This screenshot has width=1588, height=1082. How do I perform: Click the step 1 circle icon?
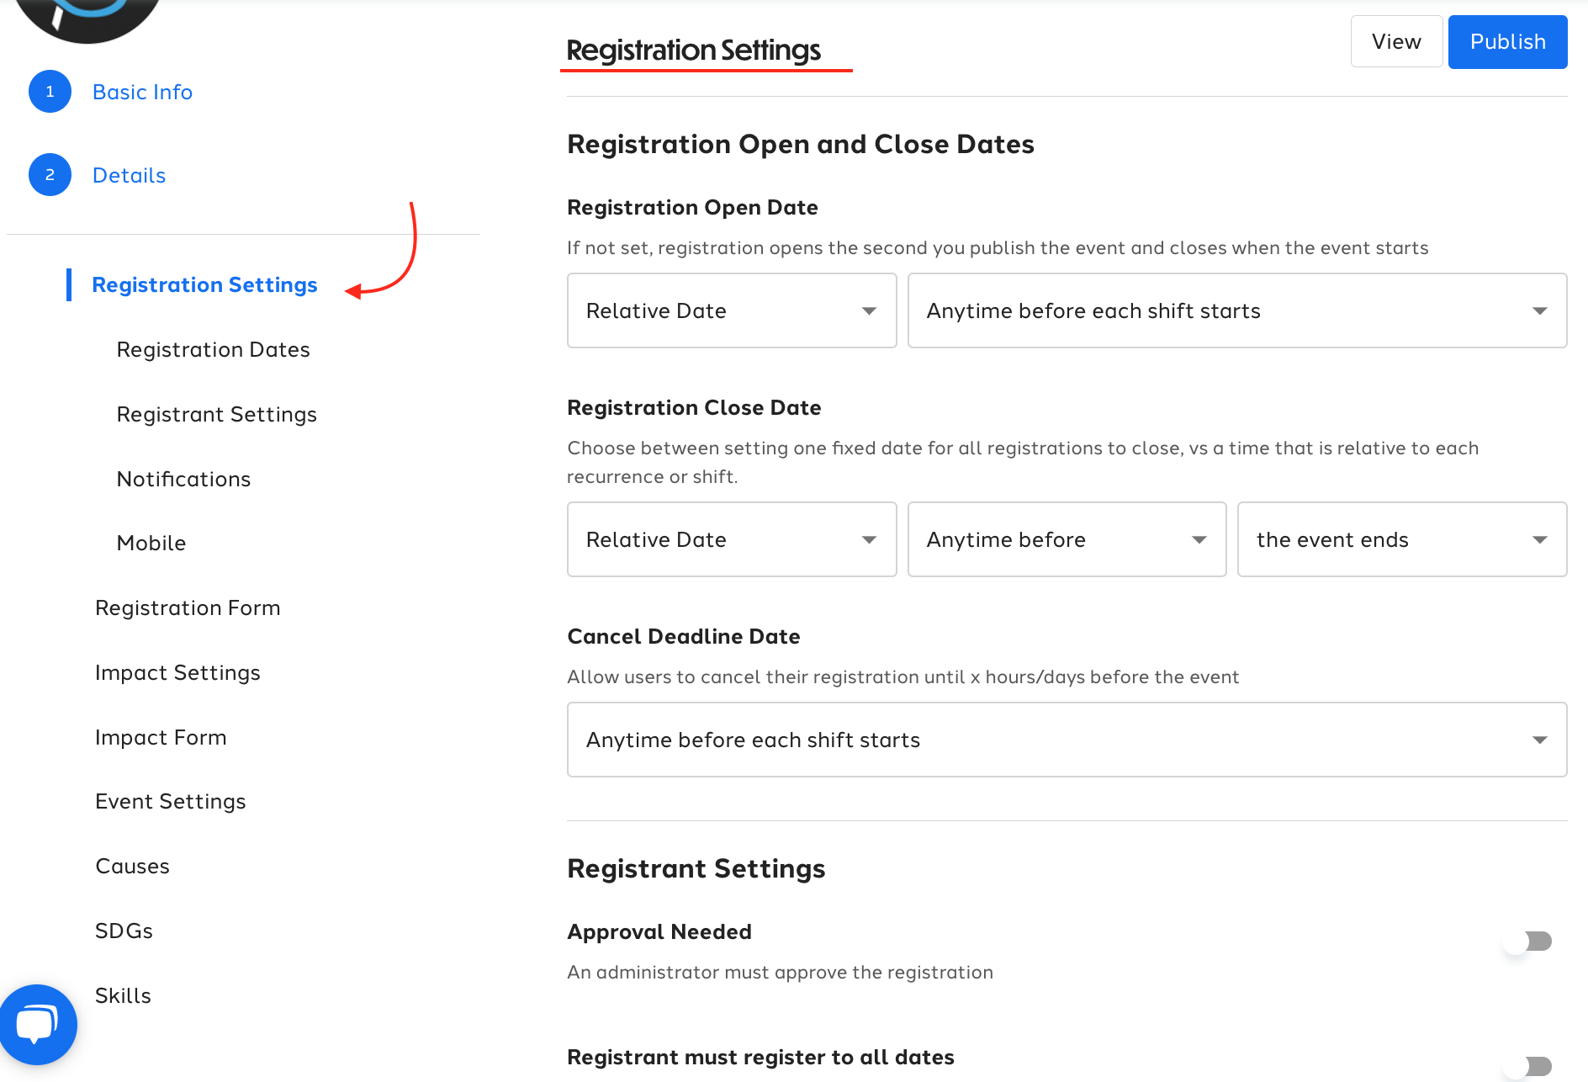point(50,92)
